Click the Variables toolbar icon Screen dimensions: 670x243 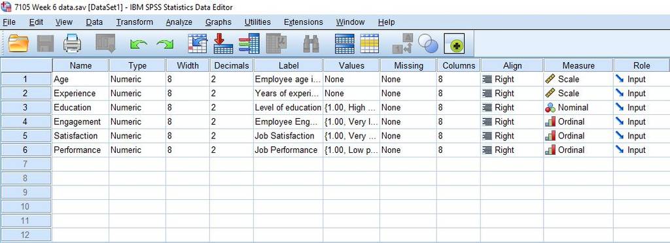[x=249, y=44]
